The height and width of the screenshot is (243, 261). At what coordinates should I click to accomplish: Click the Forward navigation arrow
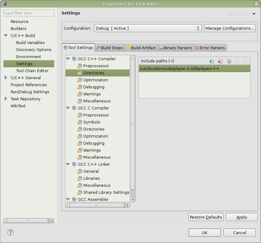click(x=243, y=14)
